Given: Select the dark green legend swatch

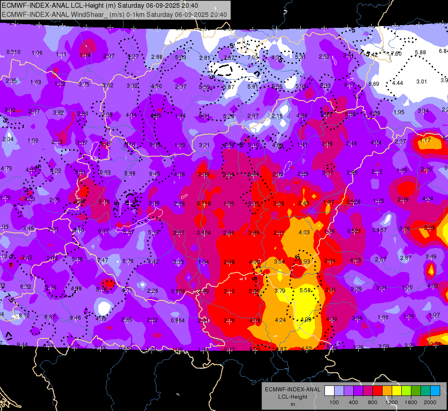Looking at the screenshot, I should (416, 390).
